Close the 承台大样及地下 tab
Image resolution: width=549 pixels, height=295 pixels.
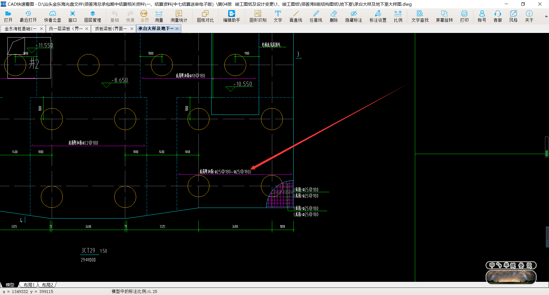(177, 29)
